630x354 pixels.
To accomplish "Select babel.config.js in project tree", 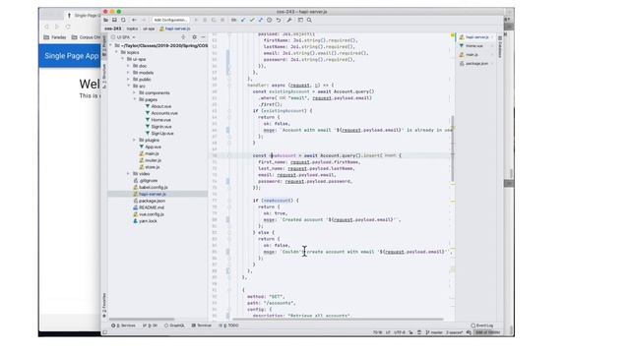I will (151, 188).
